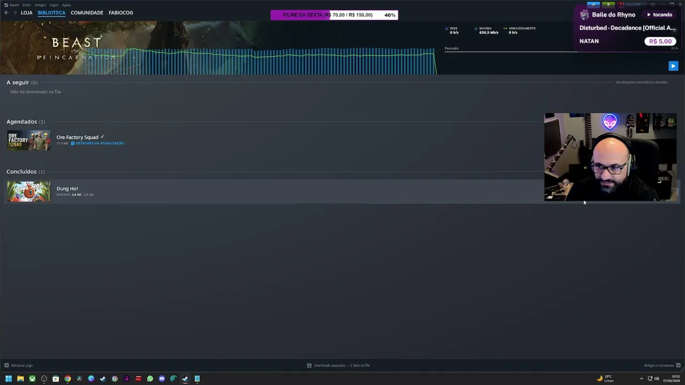This screenshot has width=685, height=385.
Task: Open the Dung Ho! game thumbnail
Action: 29,191
